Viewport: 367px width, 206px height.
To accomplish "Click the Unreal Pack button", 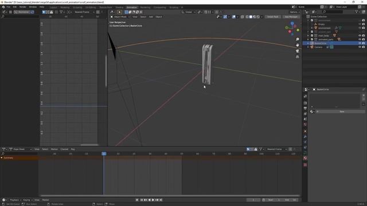I will (x=273, y=17).
